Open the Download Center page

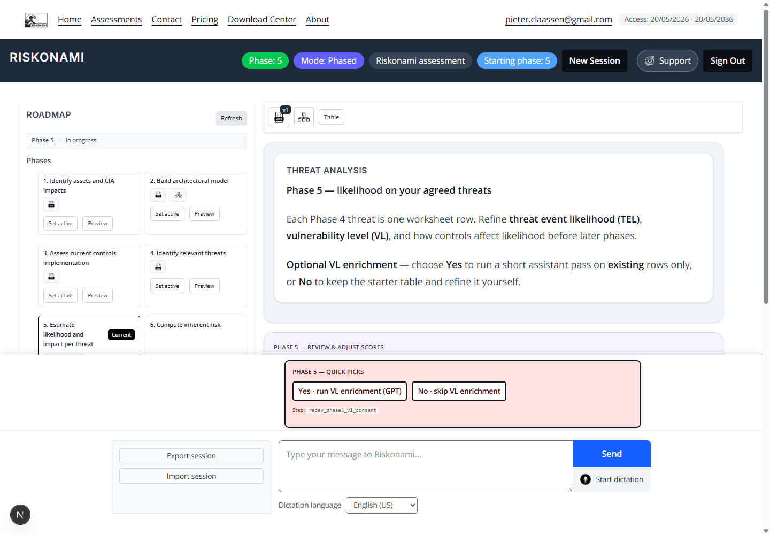tap(262, 20)
